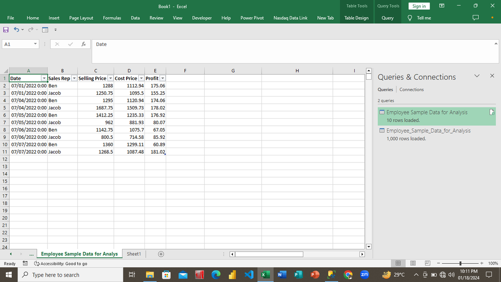Click the Sign in button
The width and height of the screenshot is (501, 282).
[419, 6]
